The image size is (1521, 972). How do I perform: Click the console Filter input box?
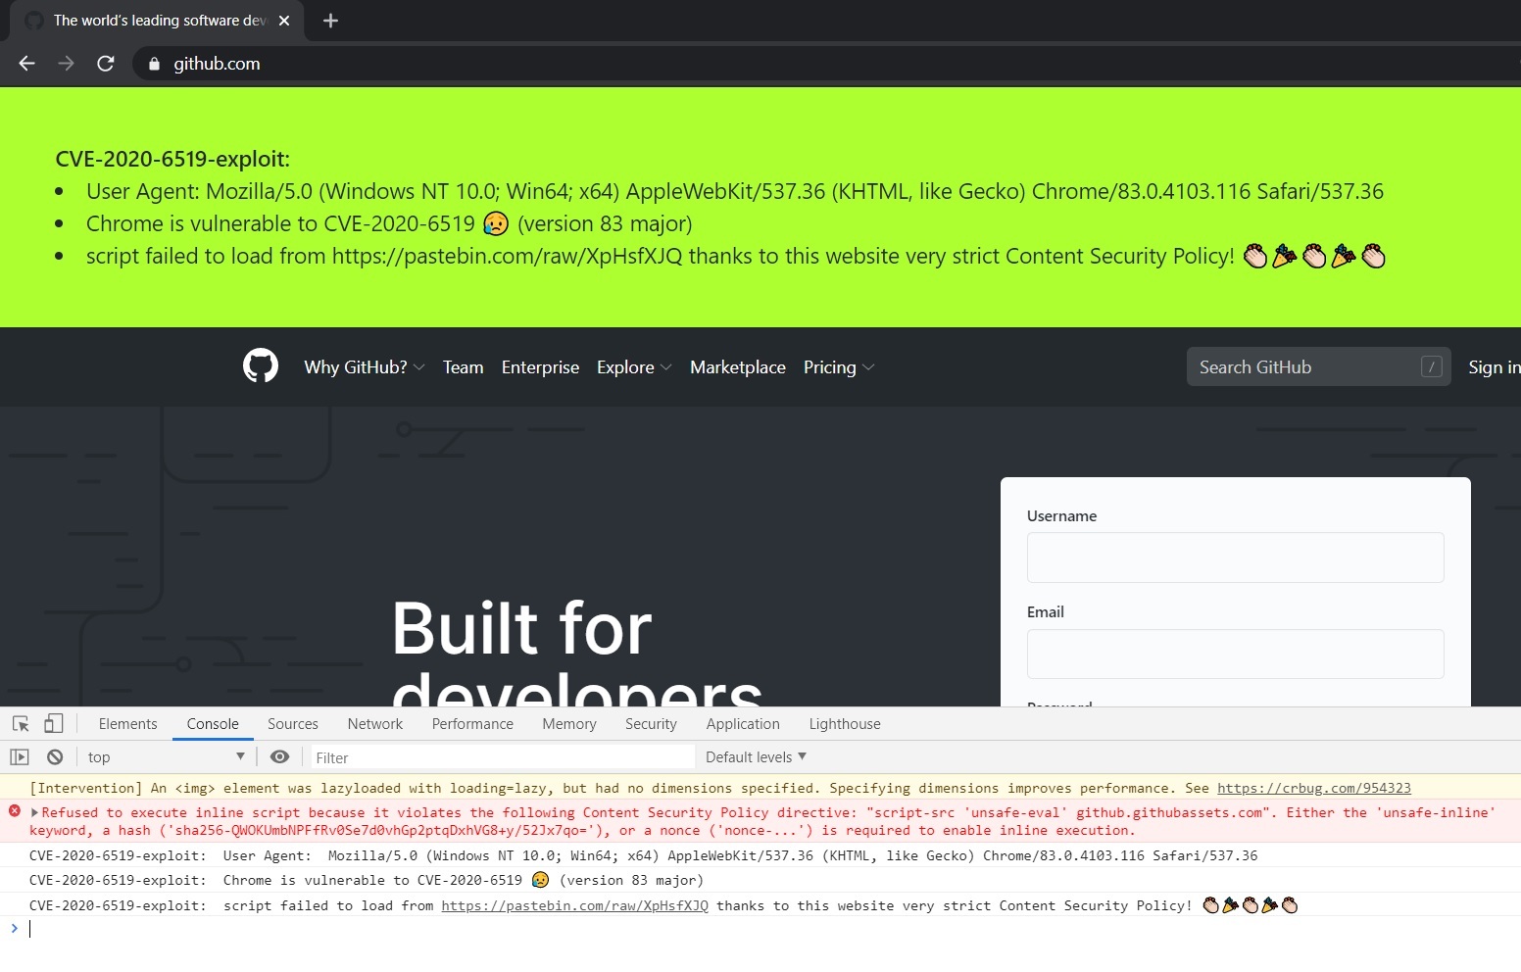(503, 757)
